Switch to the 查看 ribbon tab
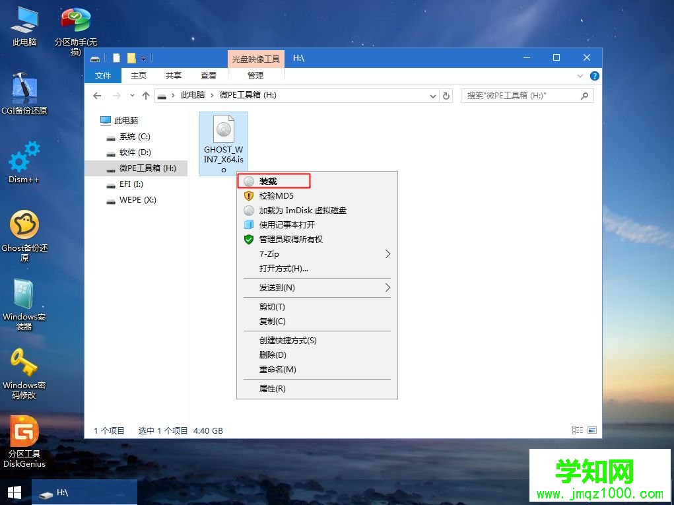This screenshot has width=674, height=505. pyautogui.click(x=208, y=75)
